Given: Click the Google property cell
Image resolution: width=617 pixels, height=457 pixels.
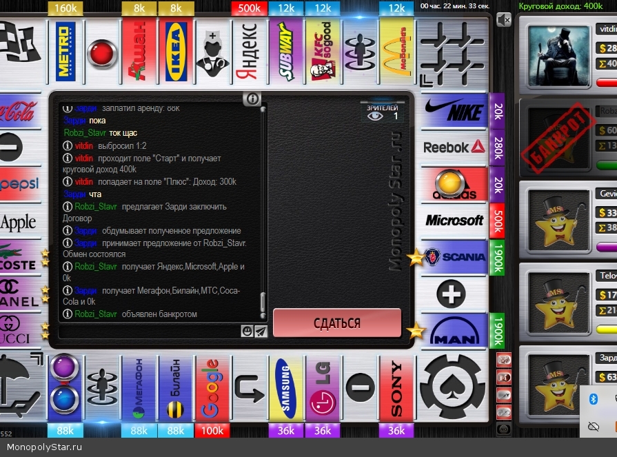Looking at the screenshot, I should pos(212,389).
